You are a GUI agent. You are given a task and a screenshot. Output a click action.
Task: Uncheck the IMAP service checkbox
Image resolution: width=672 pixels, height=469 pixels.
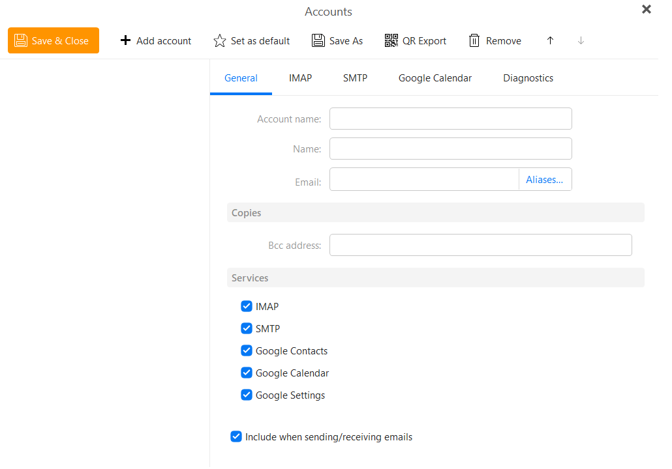pos(247,306)
